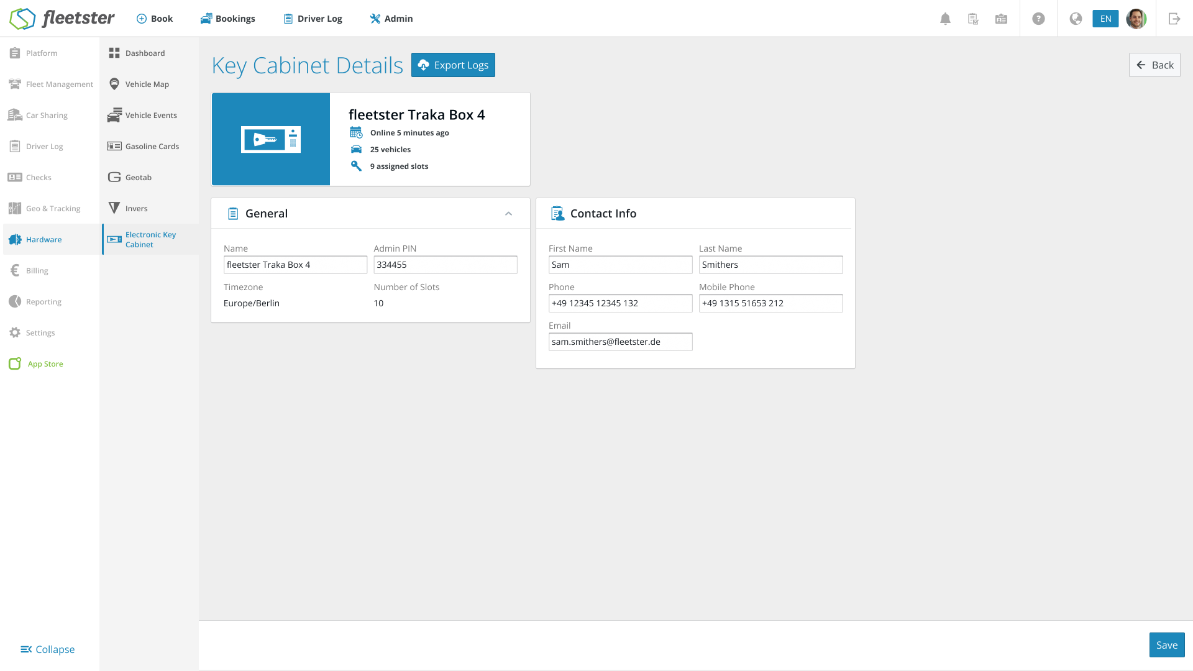
Task: Click the notifications bell icon
Action: (945, 19)
